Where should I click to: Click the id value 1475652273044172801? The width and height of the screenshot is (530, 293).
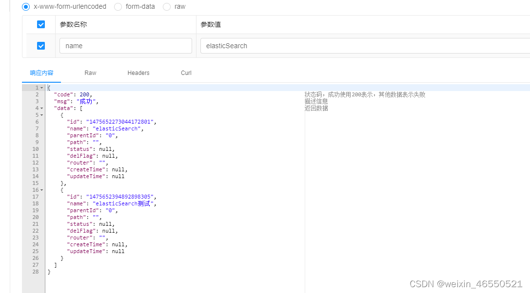119,122
